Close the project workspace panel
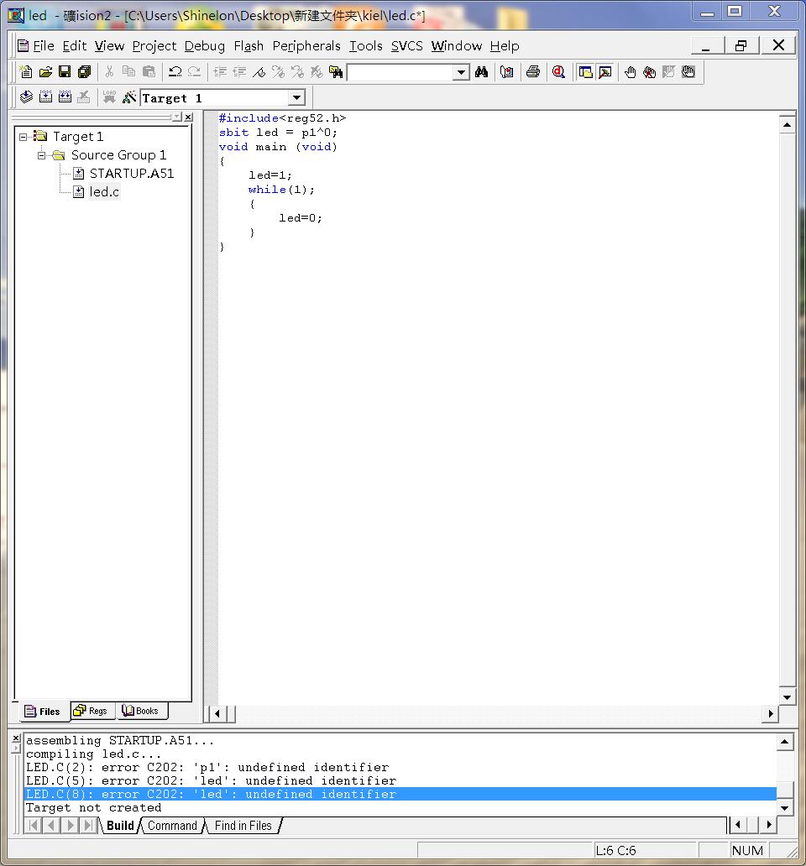The height and width of the screenshot is (866, 806). click(188, 117)
